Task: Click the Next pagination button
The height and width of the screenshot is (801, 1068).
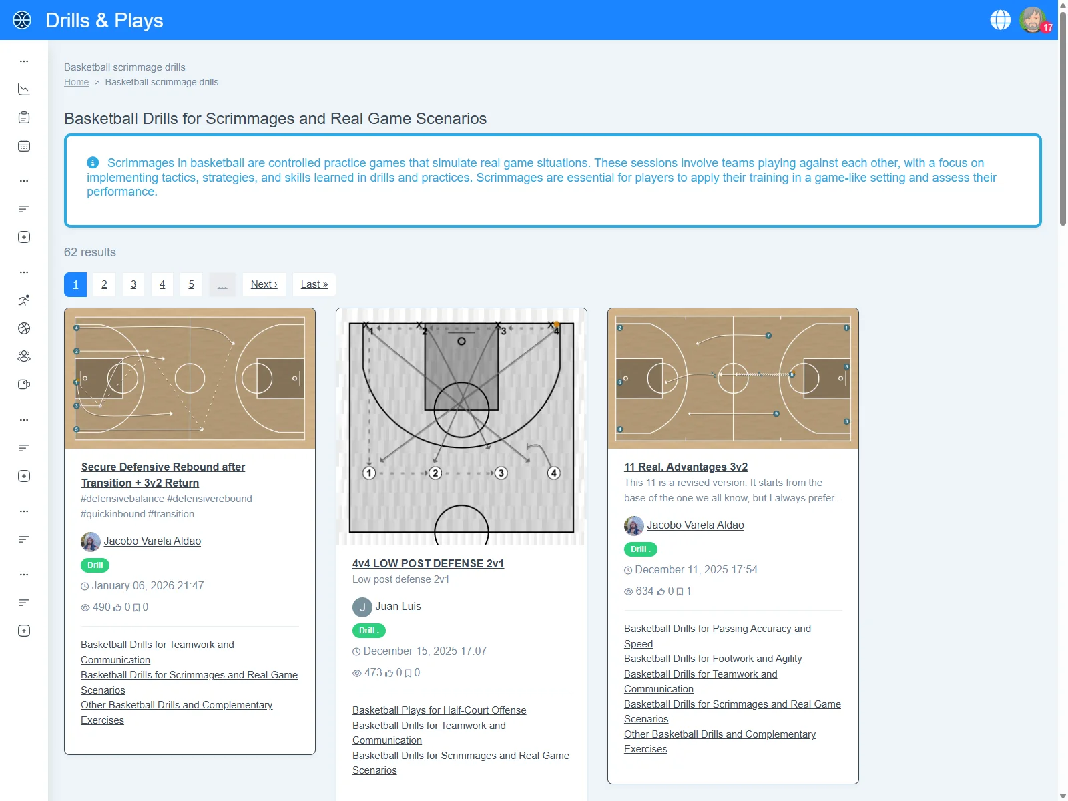Action: pyautogui.click(x=264, y=284)
